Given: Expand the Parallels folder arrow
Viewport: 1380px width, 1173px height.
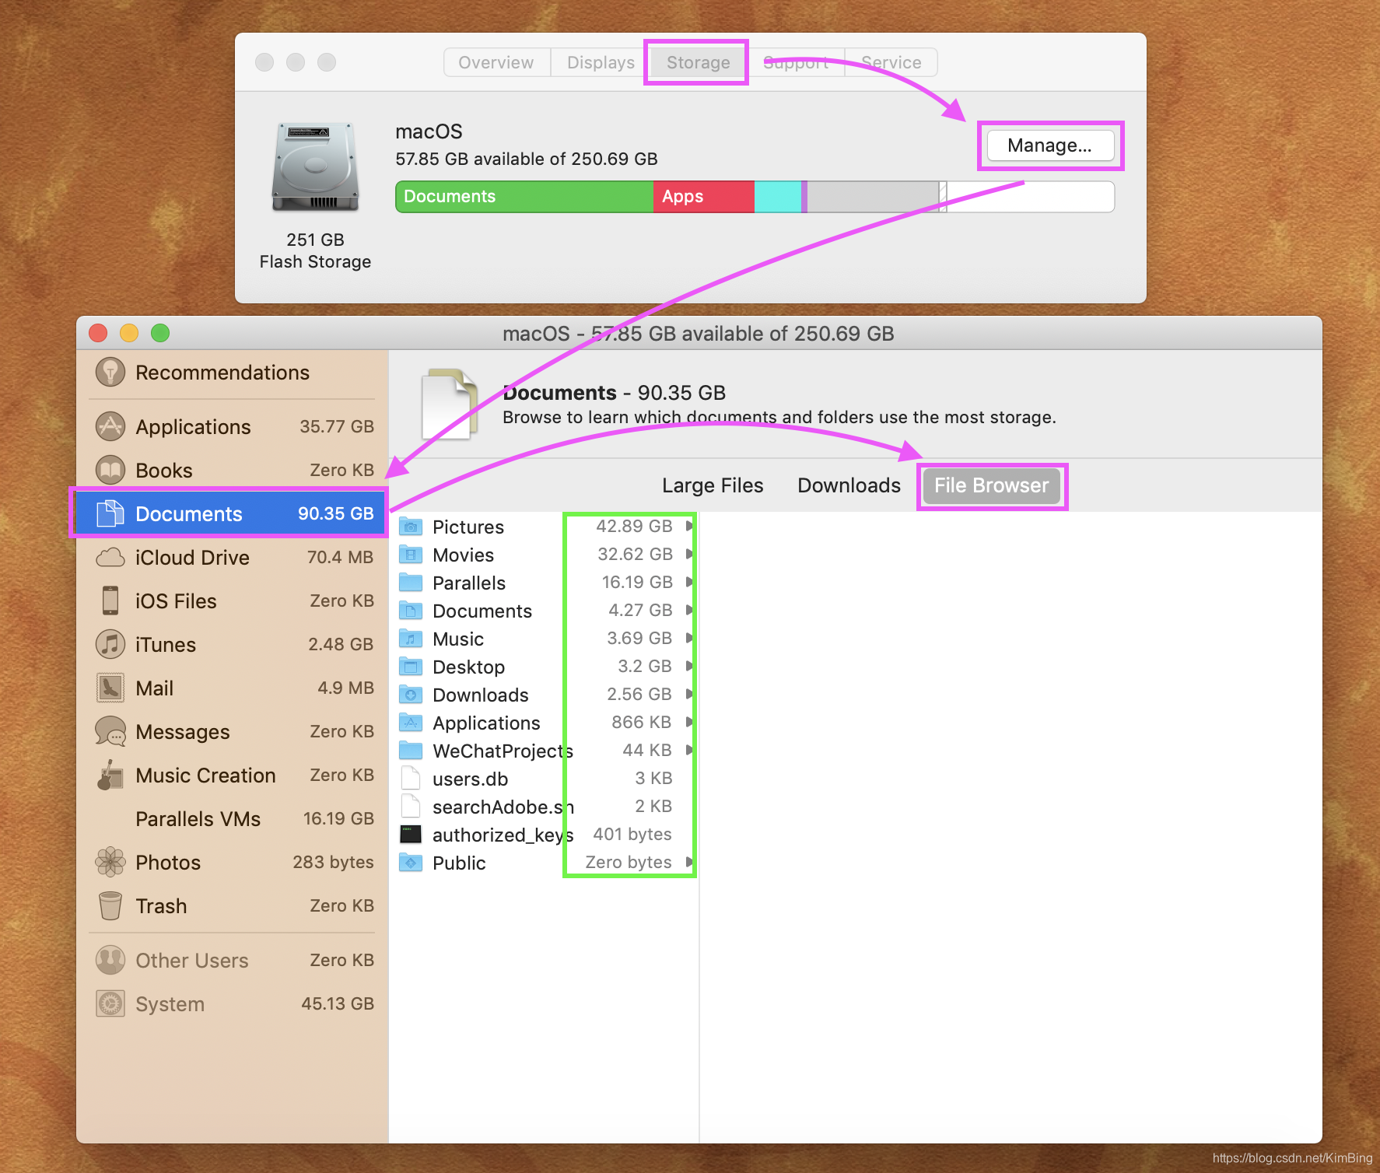Looking at the screenshot, I should (x=689, y=582).
